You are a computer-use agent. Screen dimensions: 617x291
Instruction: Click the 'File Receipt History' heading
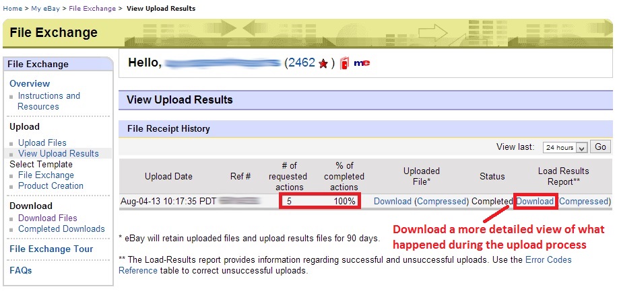(x=168, y=129)
